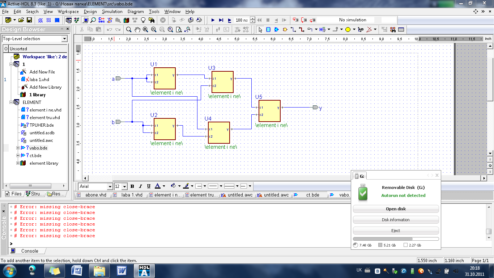The image size is (494, 278).
Task: Open the Files tab in Design Browser
Action: (x=13, y=194)
